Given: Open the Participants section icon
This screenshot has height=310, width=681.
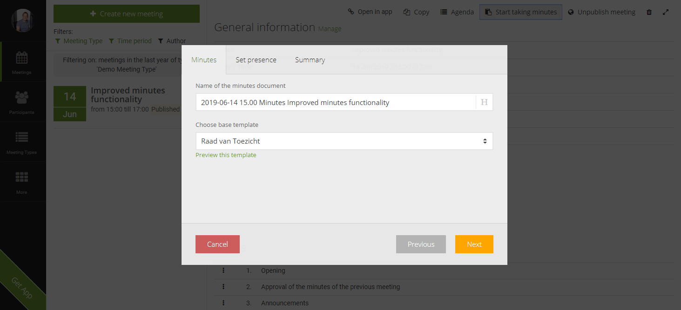Looking at the screenshot, I should point(21,98).
